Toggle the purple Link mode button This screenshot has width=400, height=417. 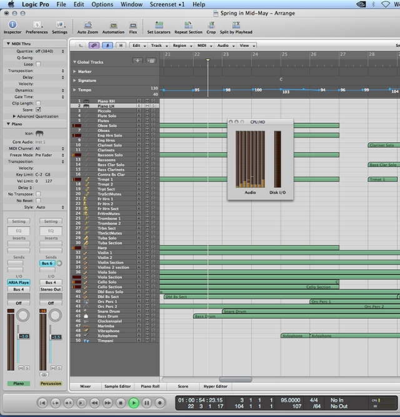[94, 46]
